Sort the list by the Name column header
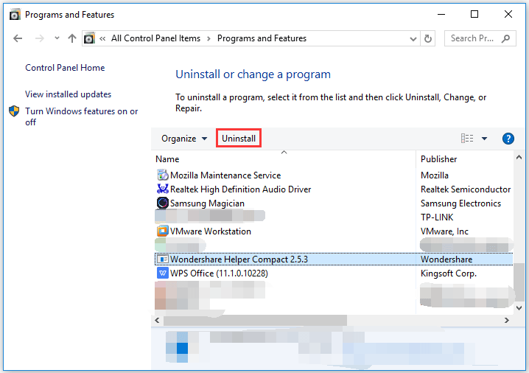The image size is (529, 373). [167, 159]
